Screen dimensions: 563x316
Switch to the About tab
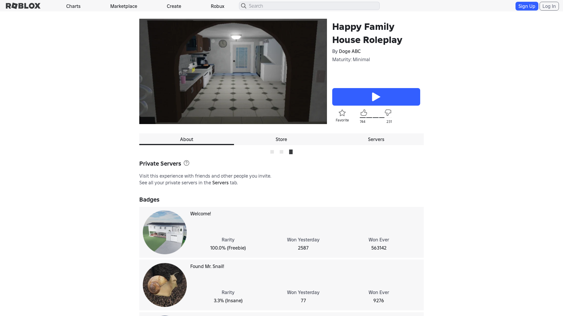[x=186, y=139]
